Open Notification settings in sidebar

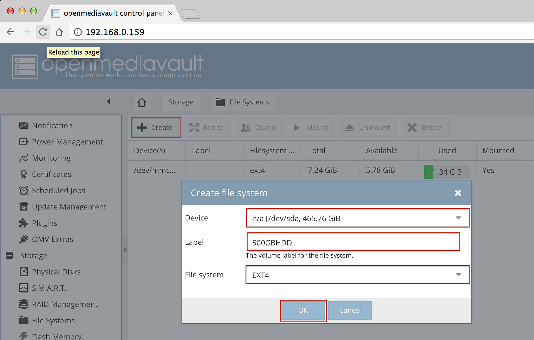[x=52, y=126]
